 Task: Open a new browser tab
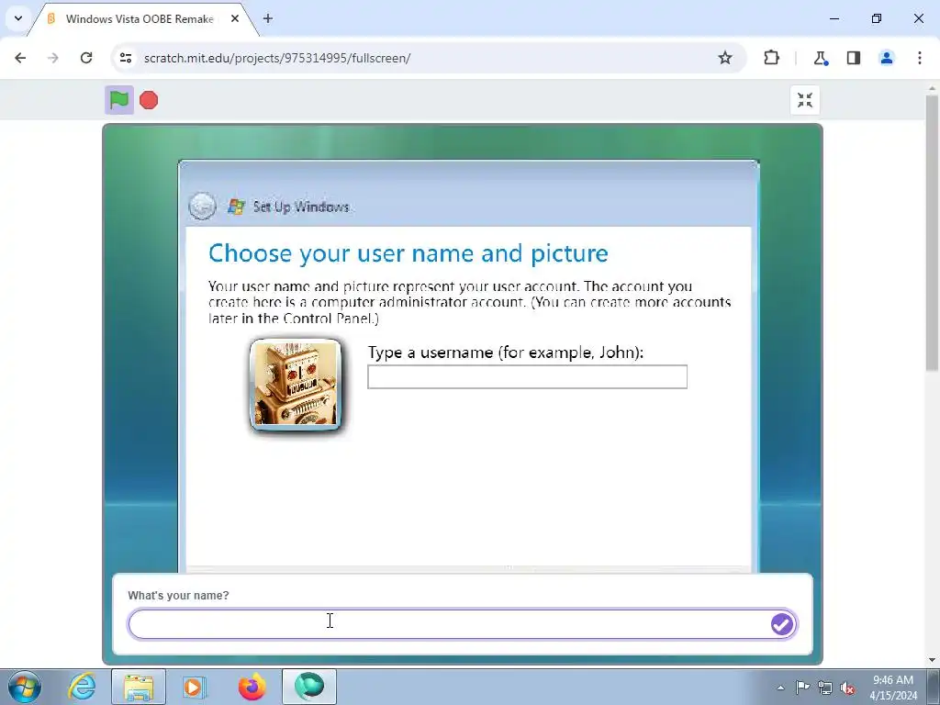tap(268, 18)
